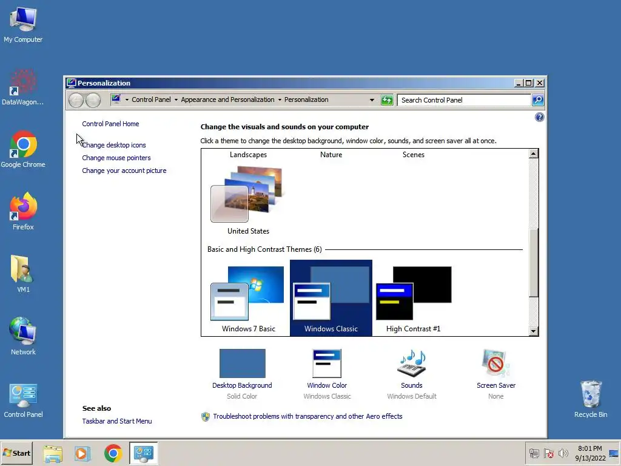Click the Action Center flag tray icon

[548, 453]
